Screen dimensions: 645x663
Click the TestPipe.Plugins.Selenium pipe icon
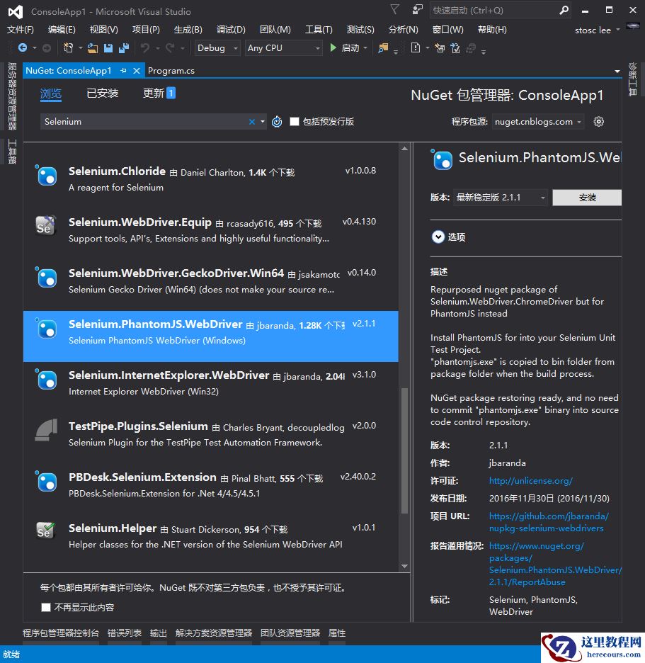(46, 430)
